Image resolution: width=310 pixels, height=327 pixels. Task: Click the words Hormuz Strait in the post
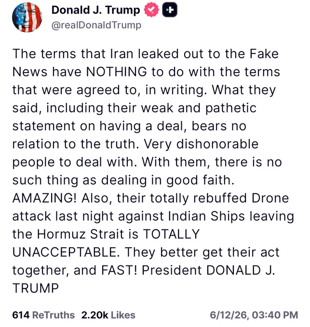point(81,234)
